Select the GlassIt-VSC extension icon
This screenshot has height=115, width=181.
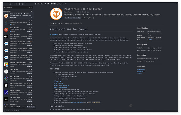coord(6,71)
